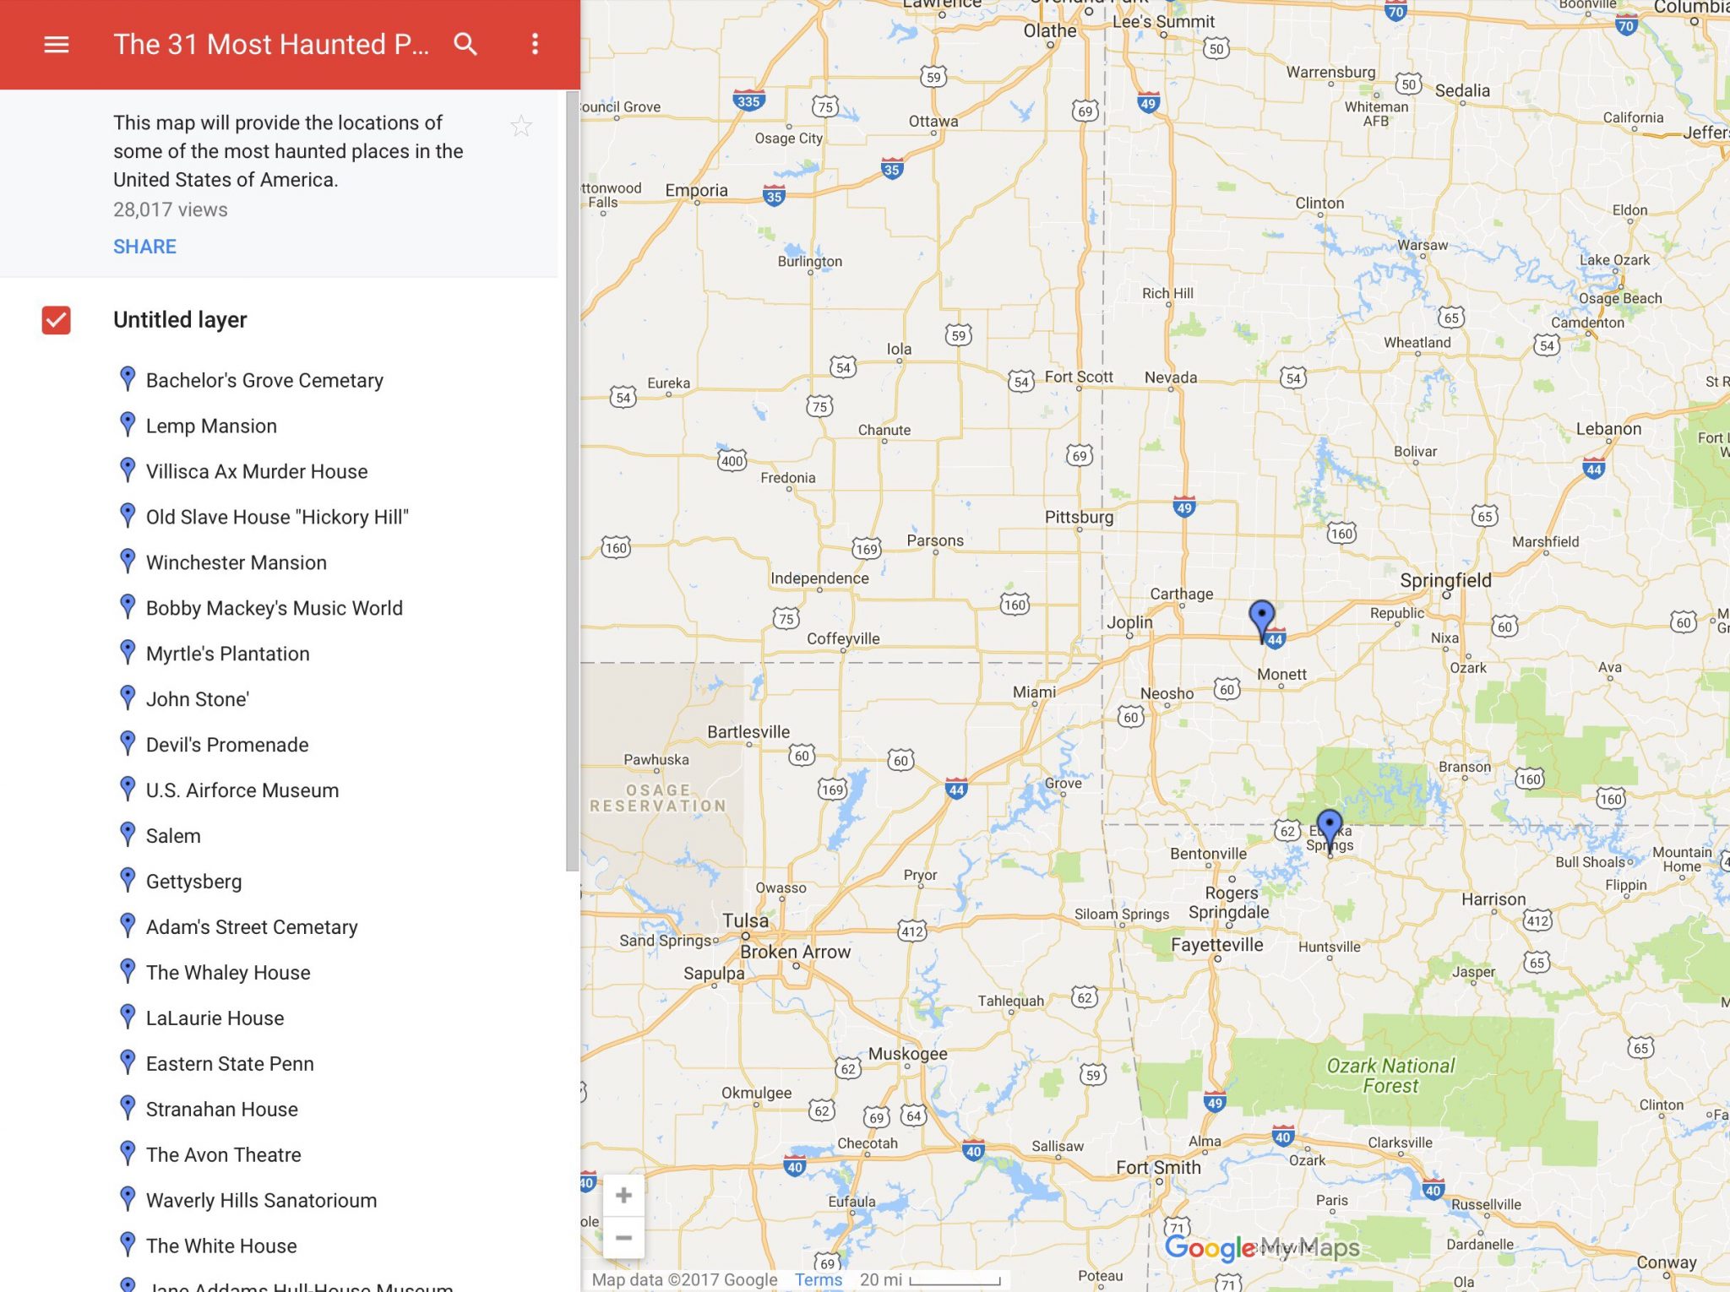Click the hamburger menu icon
The width and height of the screenshot is (1730, 1292).
(56, 43)
